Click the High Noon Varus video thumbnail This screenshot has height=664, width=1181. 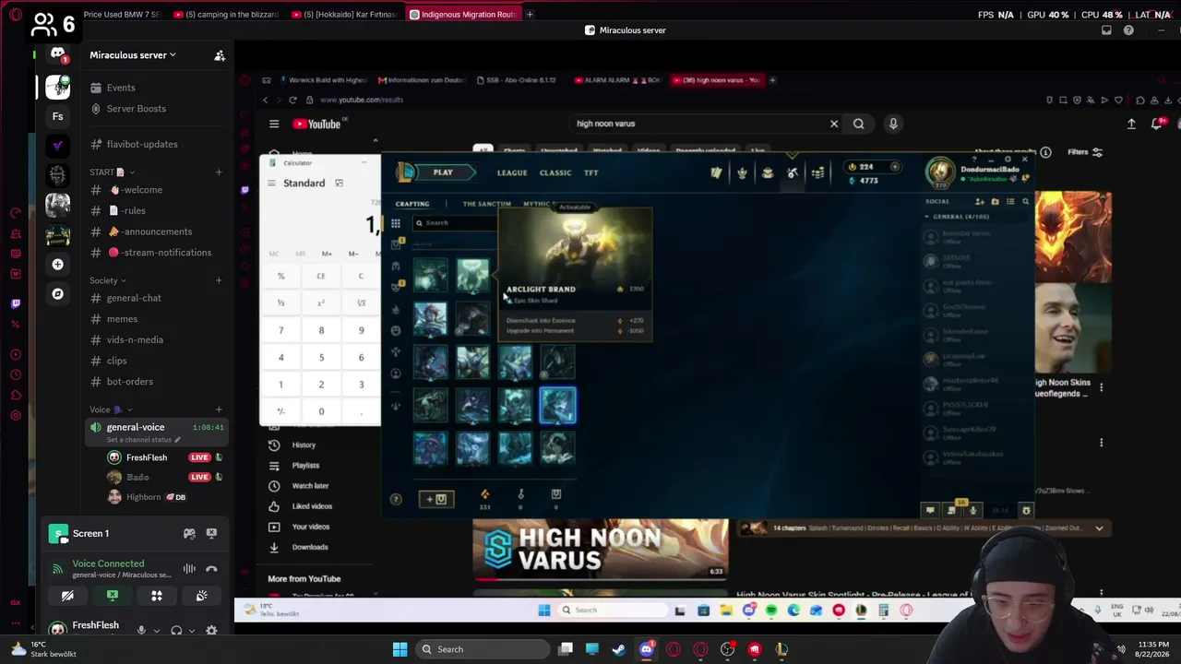tap(600, 550)
